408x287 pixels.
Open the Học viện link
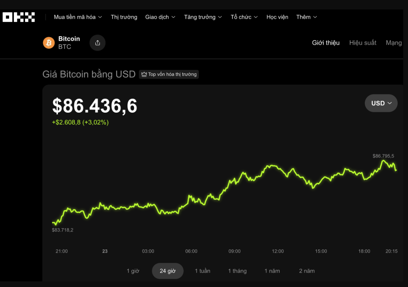pyautogui.click(x=277, y=17)
